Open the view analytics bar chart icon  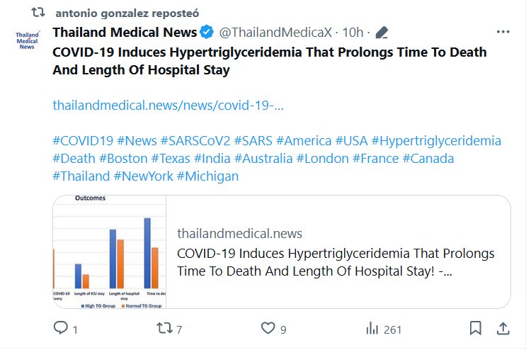[372, 329]
